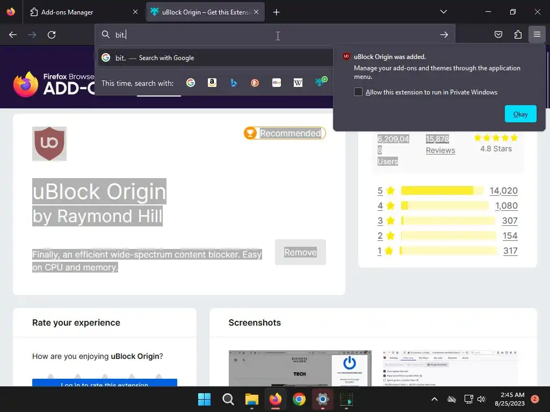Click Okay in the uBlock notification

520,114
